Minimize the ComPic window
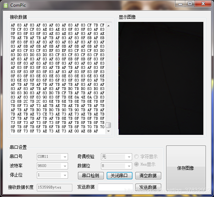This screenshot has height=197, width=214. click(x=180, y=4)
